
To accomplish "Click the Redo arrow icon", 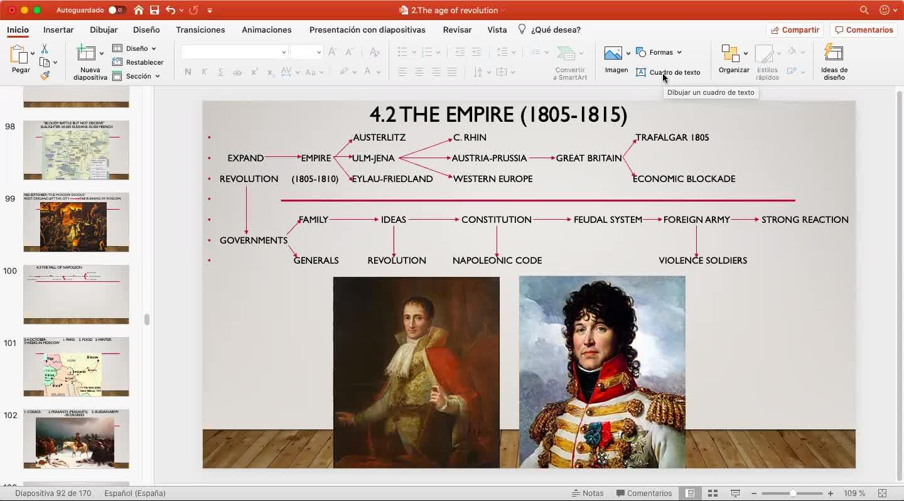I will [x=193, y=10].
